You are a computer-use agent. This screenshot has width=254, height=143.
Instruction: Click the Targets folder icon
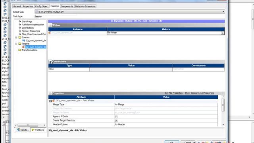click(20, 44)
